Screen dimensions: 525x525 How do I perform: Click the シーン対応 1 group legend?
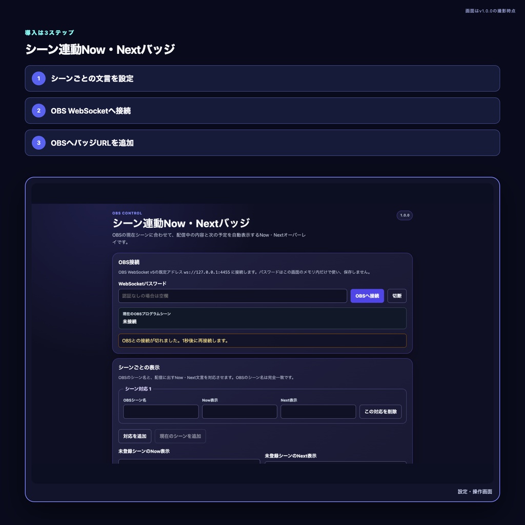click(138, 389)
